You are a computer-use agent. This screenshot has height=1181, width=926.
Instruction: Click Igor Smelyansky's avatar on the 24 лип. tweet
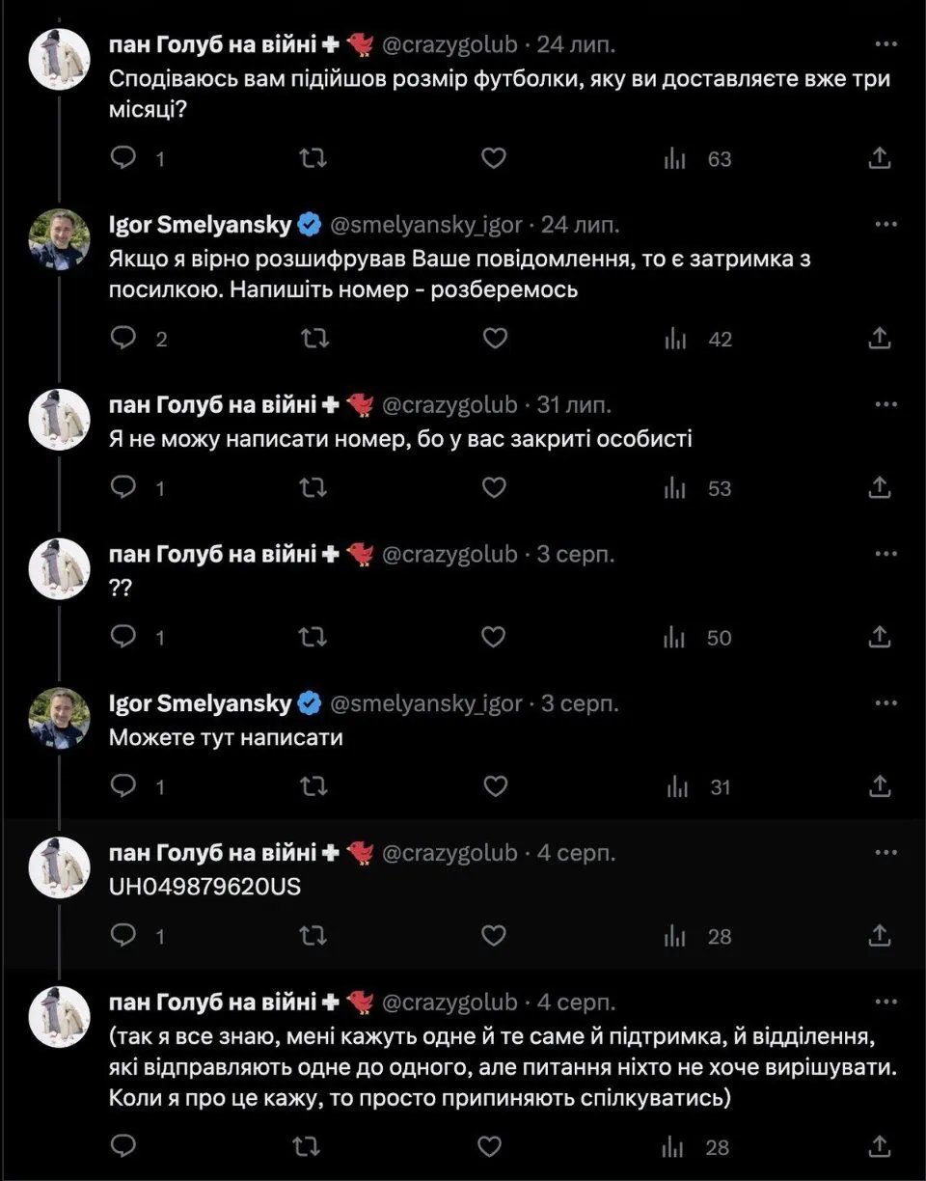click(x=60, y=239)
